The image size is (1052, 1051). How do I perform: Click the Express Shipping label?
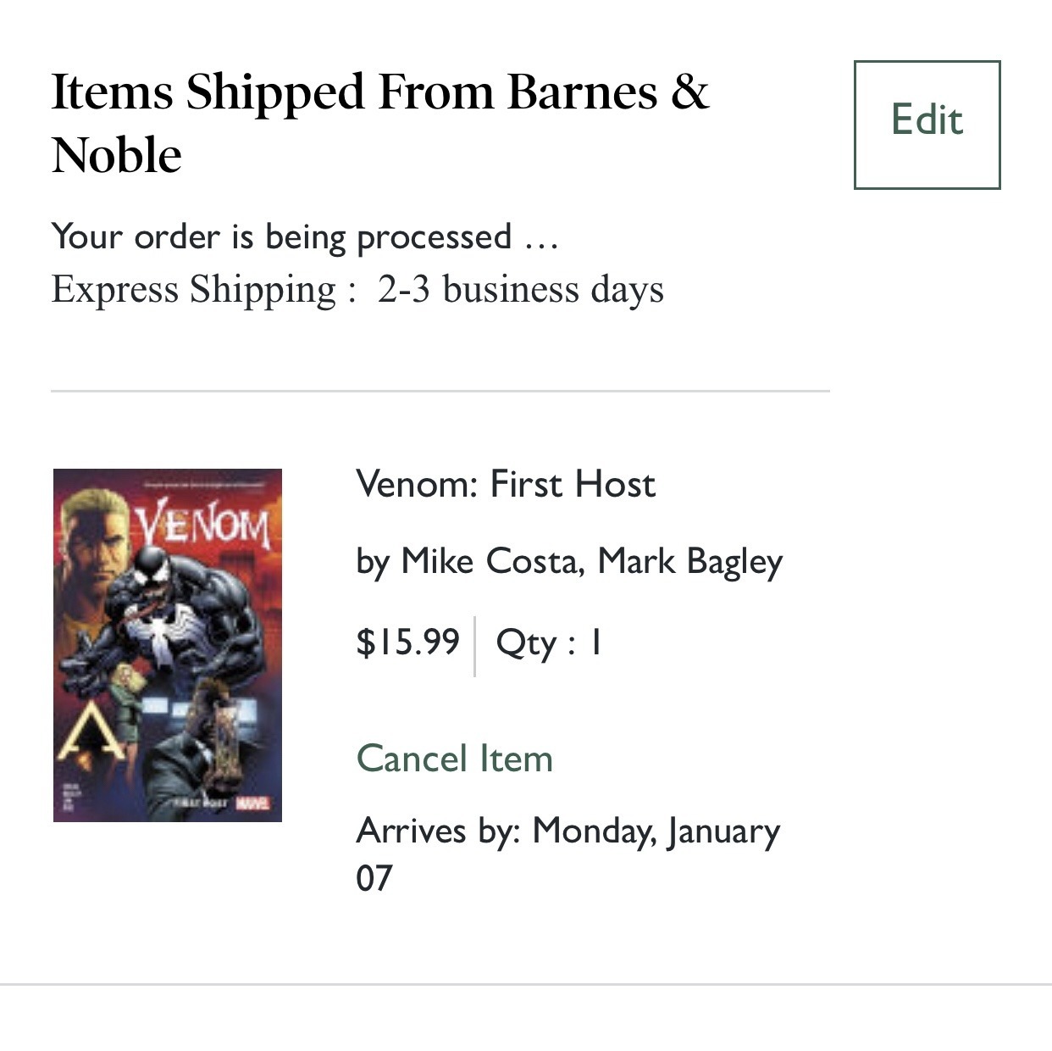204,289
